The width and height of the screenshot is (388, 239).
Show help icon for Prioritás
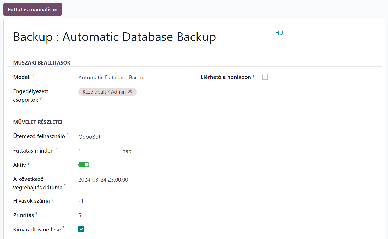point(36,213)
